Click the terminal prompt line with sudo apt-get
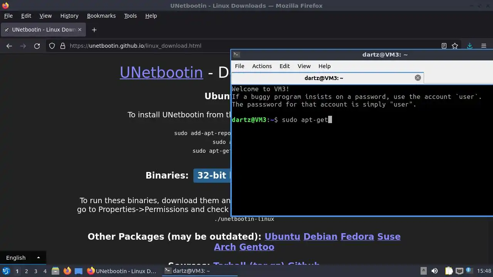The width and height of the screenshot is (493, 277). coord(282,120)
